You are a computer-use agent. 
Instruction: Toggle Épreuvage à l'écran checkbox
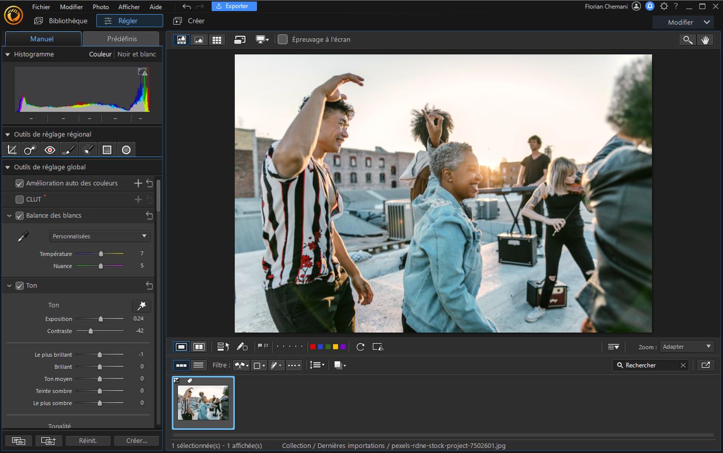pos(283,39)
